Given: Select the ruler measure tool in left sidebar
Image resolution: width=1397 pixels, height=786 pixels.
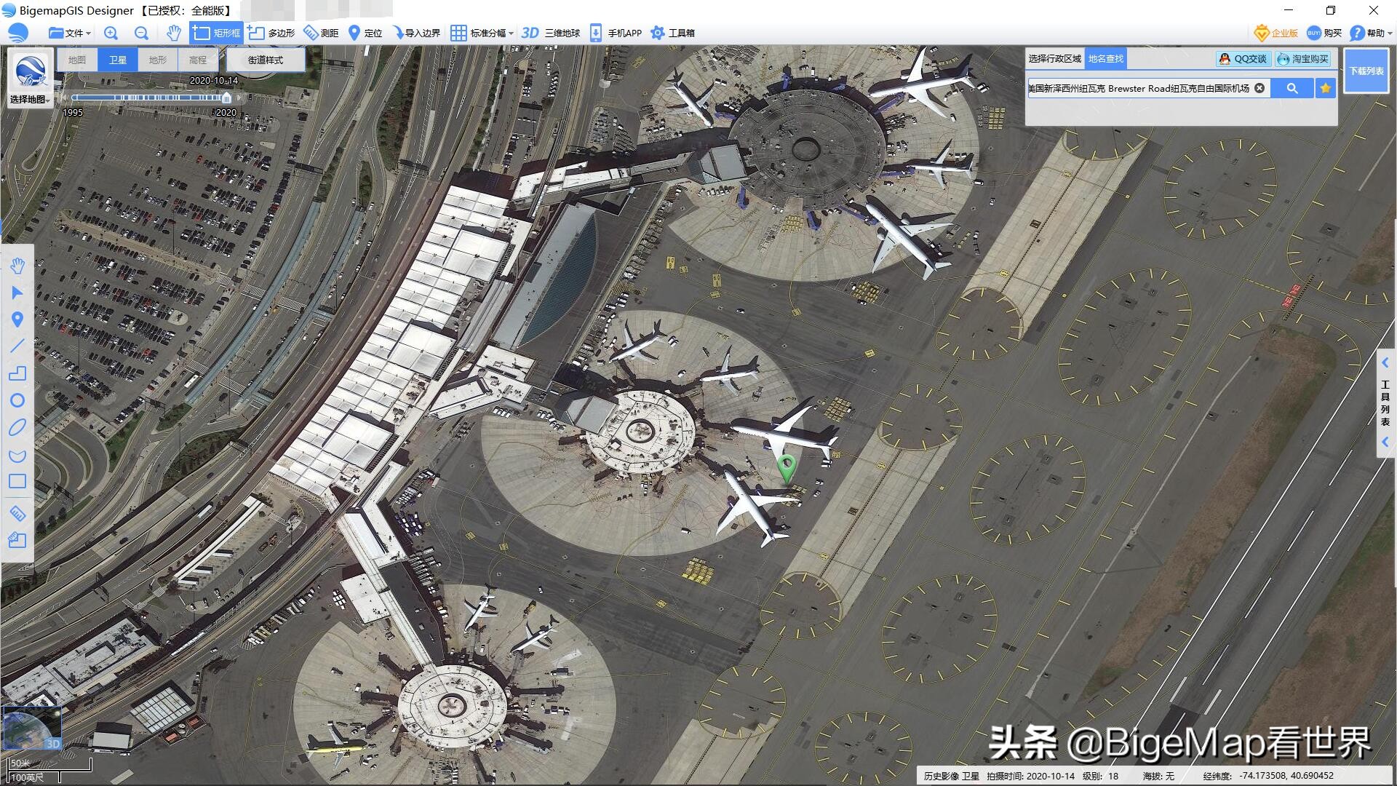Looking at the screenshot, I should coord(17,513).
